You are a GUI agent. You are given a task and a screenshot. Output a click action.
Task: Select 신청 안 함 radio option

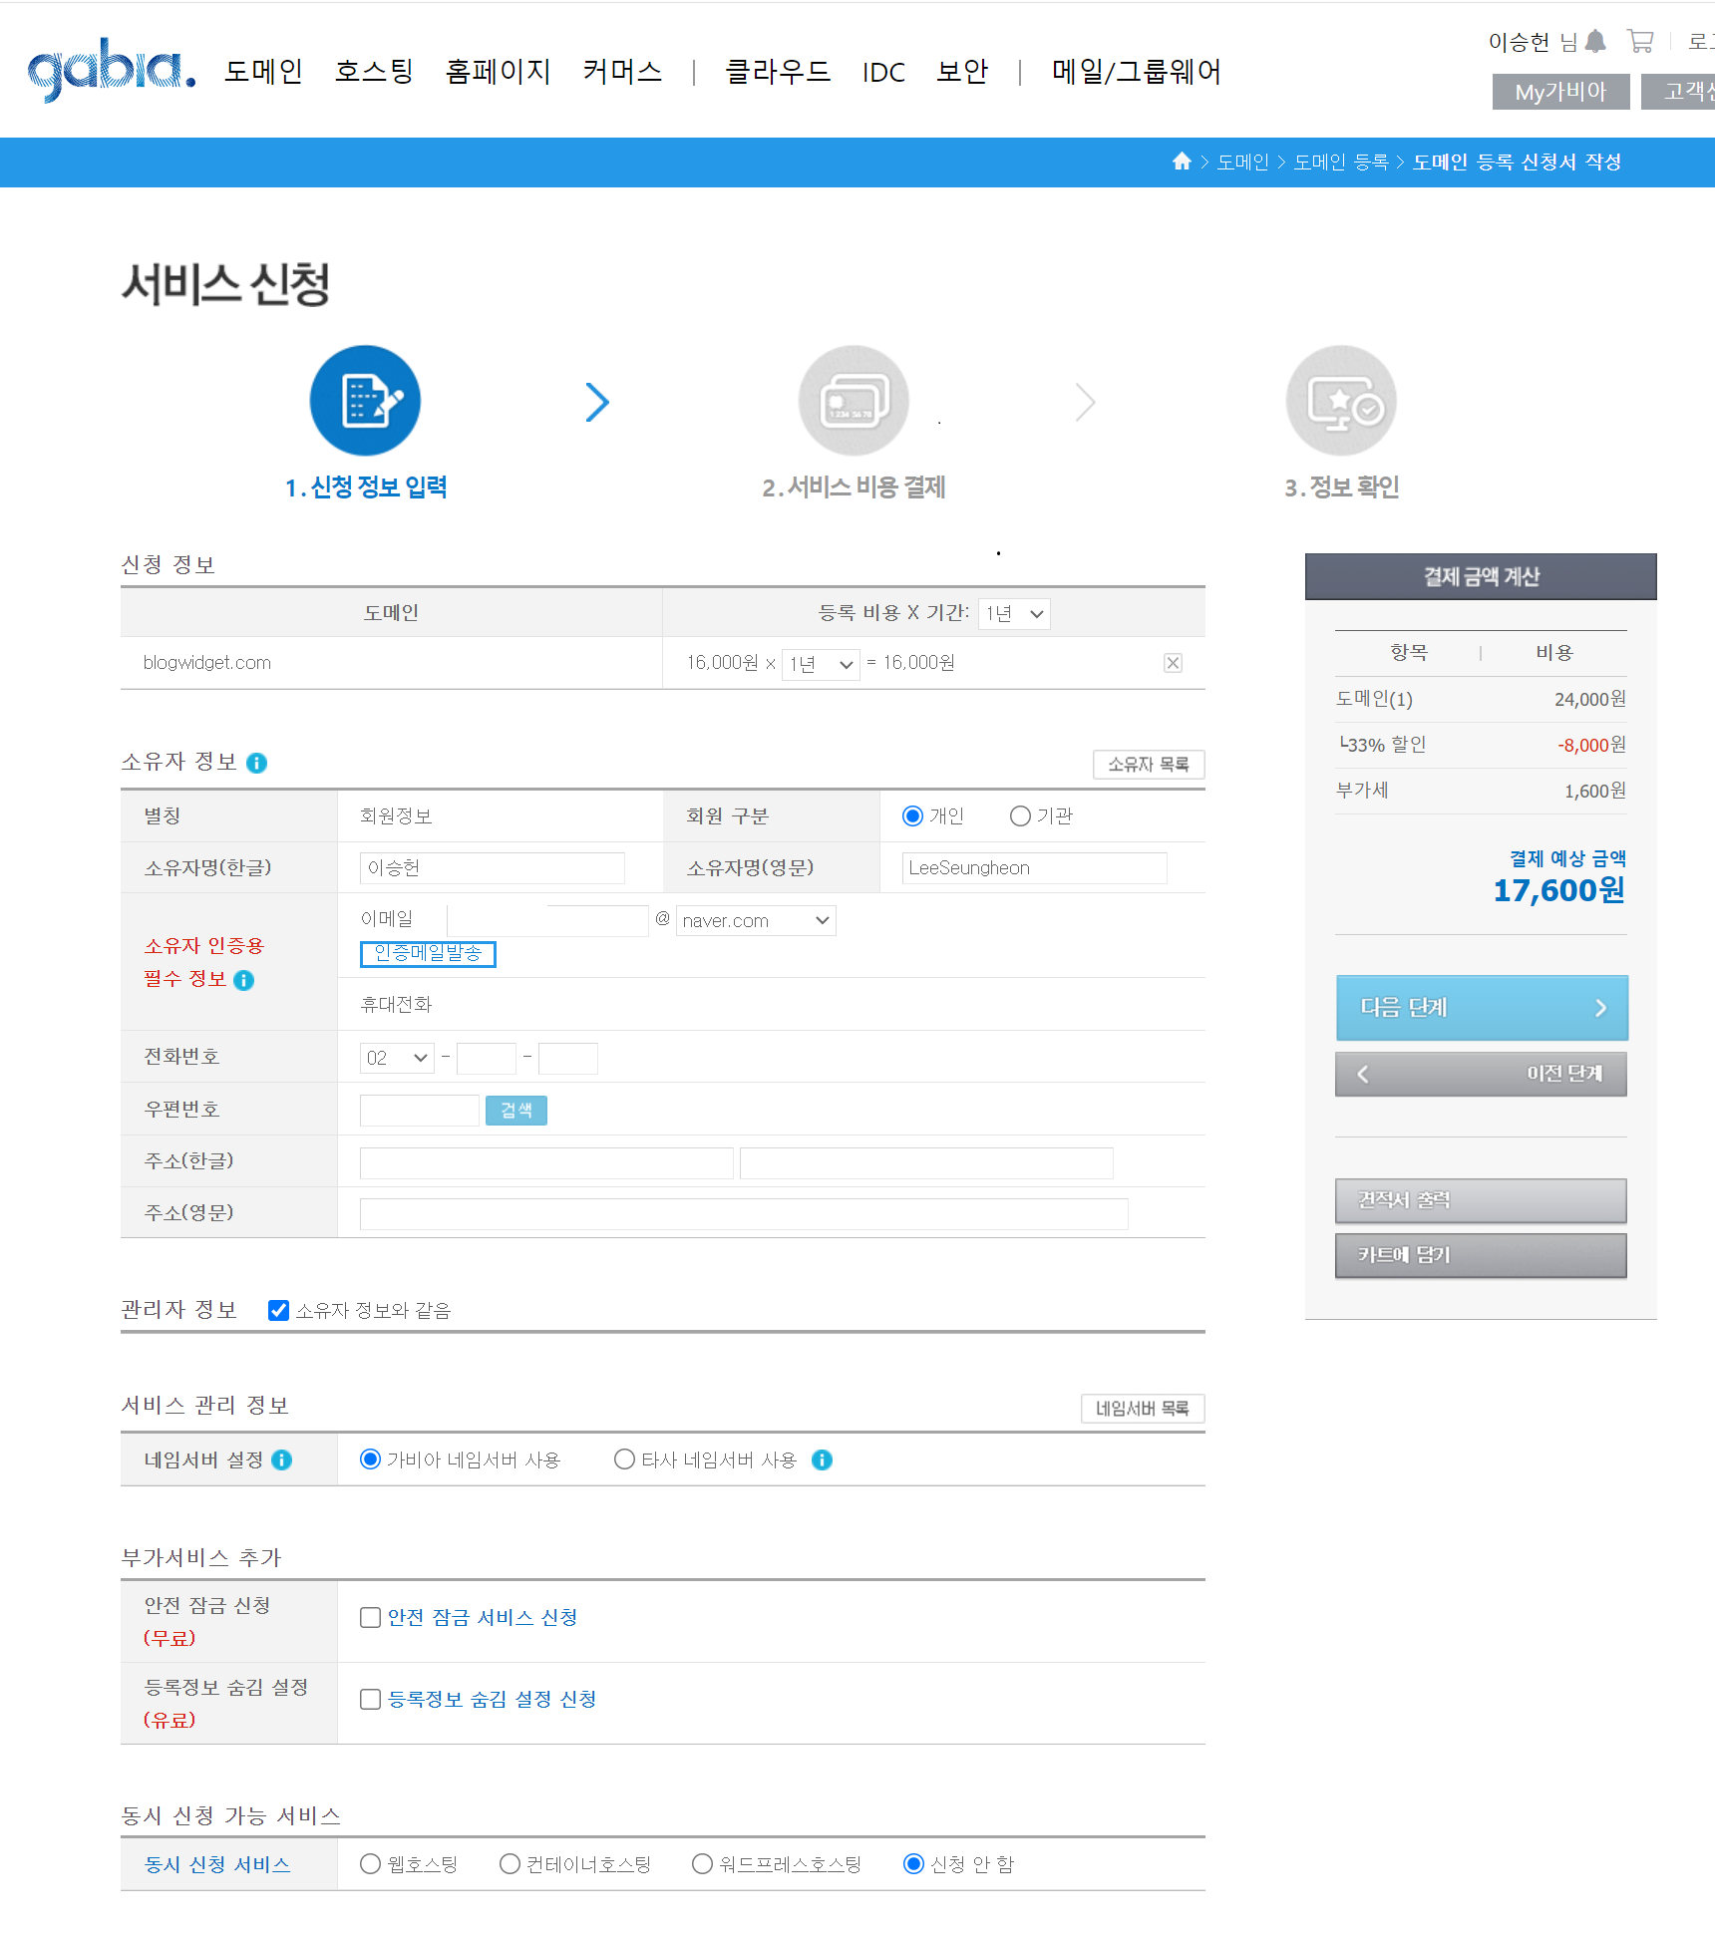tap(912, 1863)
